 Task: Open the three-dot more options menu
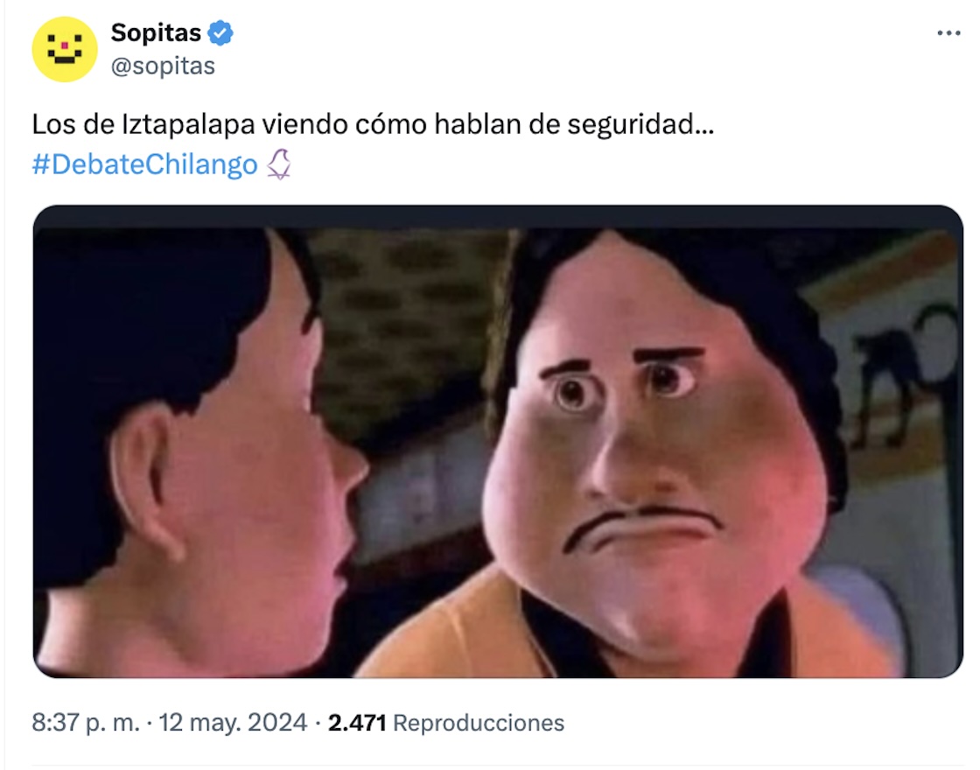coord(948,33)
